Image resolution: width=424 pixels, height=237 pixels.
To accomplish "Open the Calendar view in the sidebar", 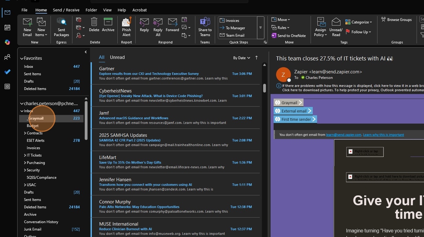I will coord(7,27).
